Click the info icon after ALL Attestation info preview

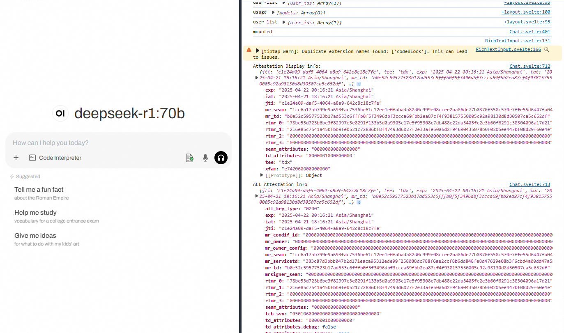[359, 202]
